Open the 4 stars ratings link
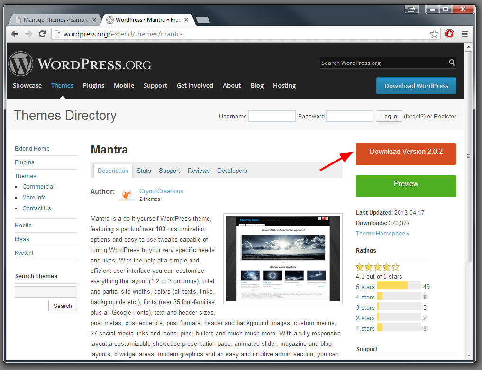 [x=365, y=297]
